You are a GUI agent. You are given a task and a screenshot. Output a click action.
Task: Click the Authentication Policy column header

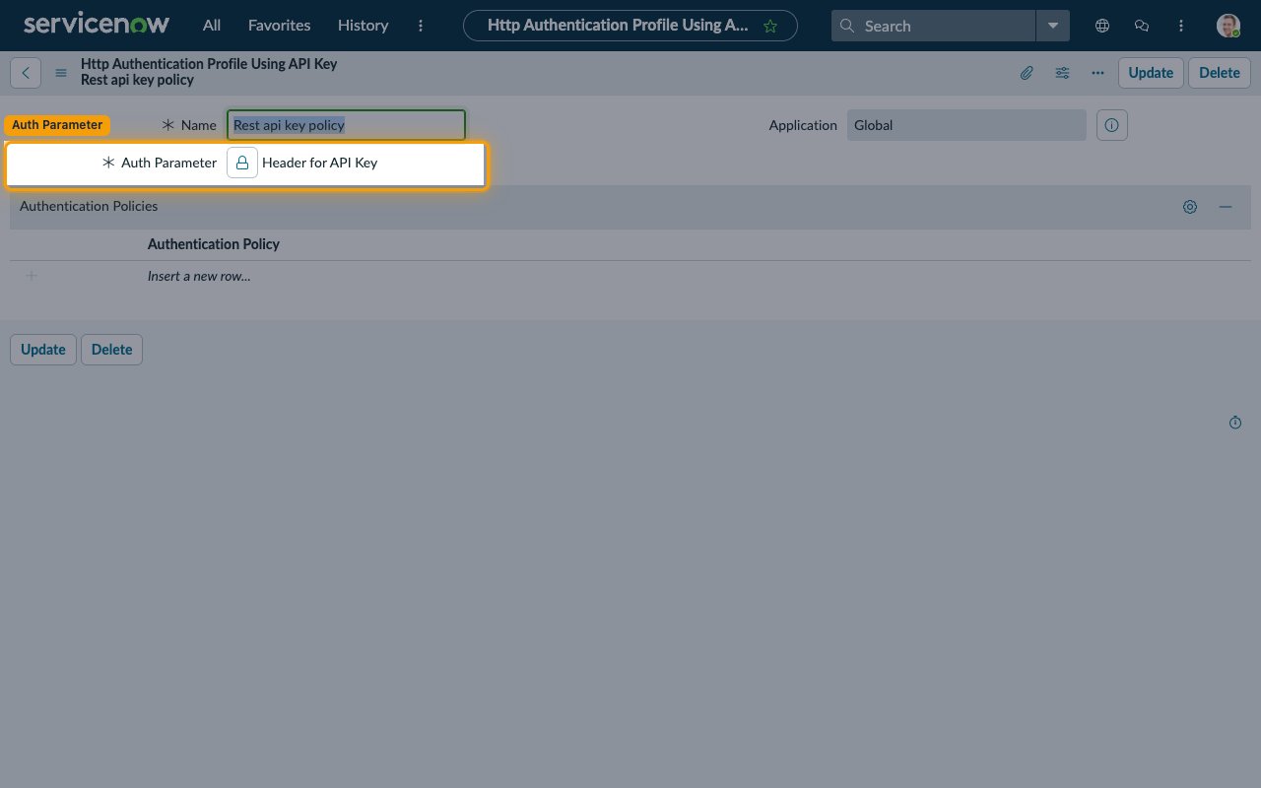click(214, 244)
